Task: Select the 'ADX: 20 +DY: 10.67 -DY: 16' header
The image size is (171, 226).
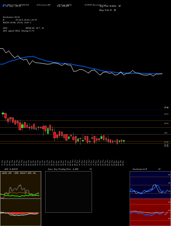Action: [x=18, y=173]
